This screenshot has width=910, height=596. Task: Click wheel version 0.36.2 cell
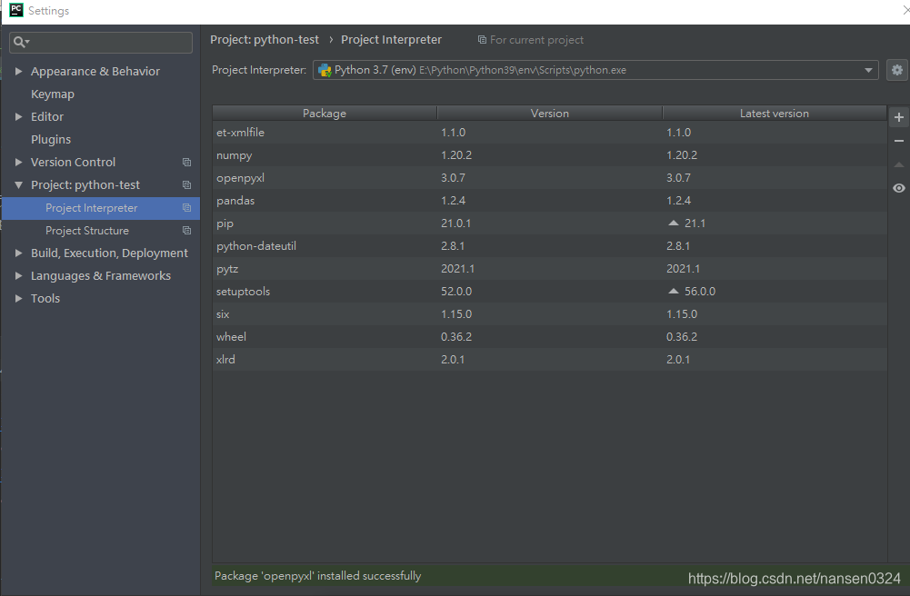point(456,336)
